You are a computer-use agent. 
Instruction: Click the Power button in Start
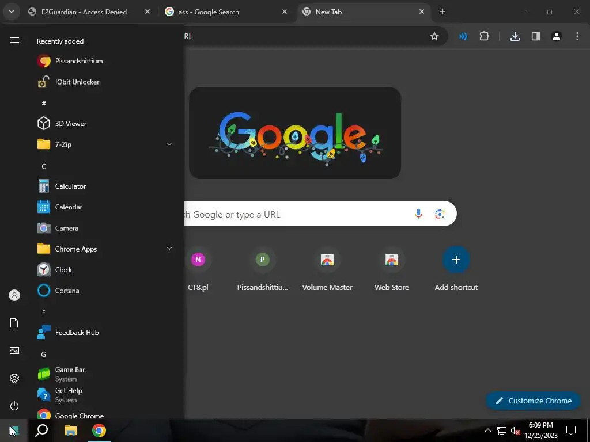(14, 406)
